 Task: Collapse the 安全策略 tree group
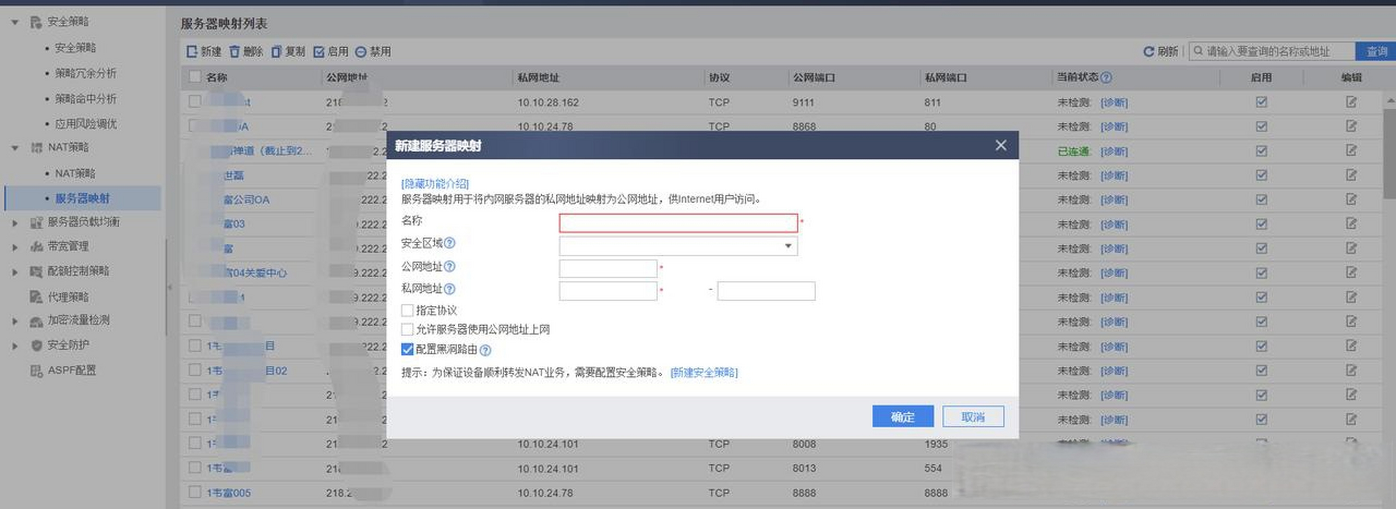(x=15, y=22)
